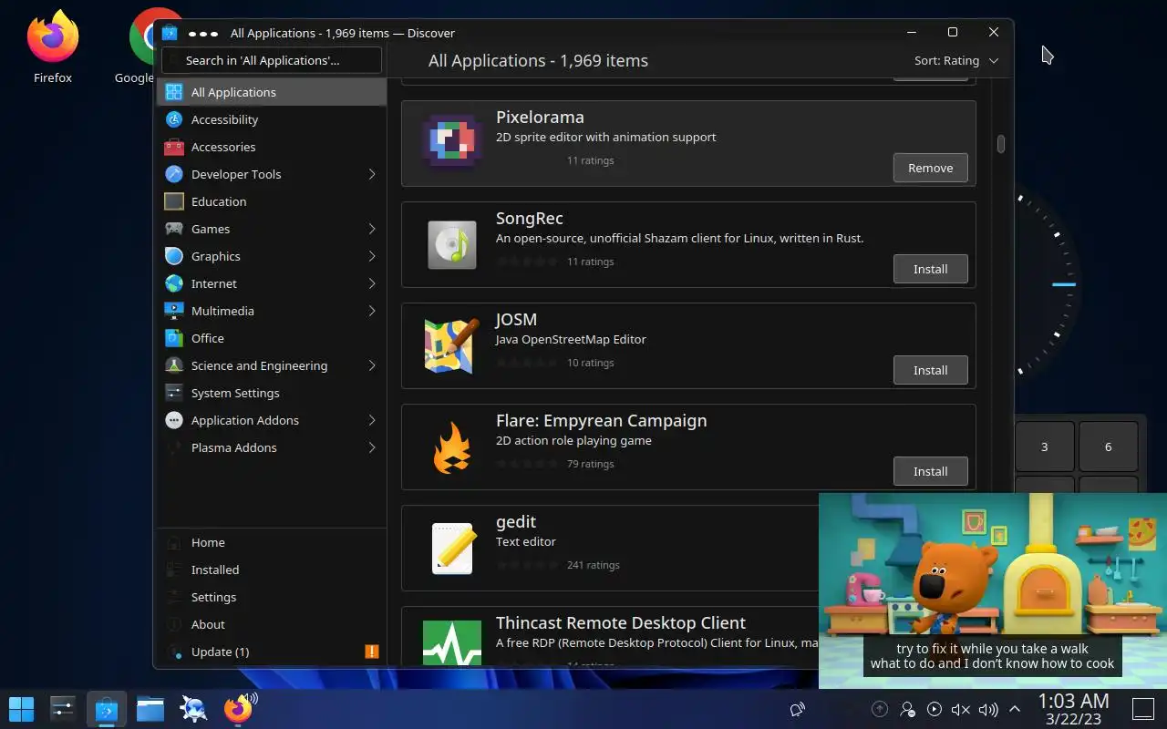Open the file manager from taskbar
Image resolution: width=1167 pixels, height=729 pixels.
click(x=150, y=709)
